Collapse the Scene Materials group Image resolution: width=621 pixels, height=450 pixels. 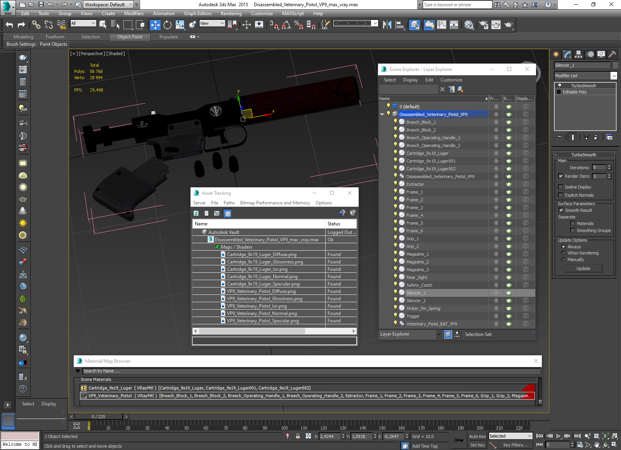(x=78, y=380)
